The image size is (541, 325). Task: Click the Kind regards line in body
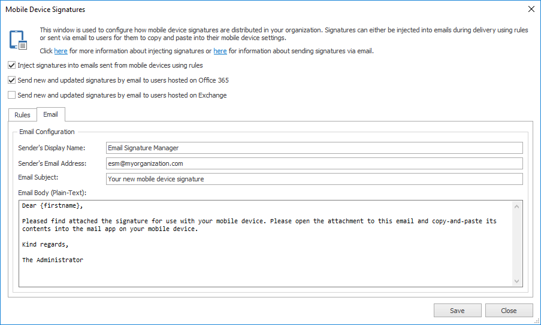pyautogui.click(x=45, y=244)
